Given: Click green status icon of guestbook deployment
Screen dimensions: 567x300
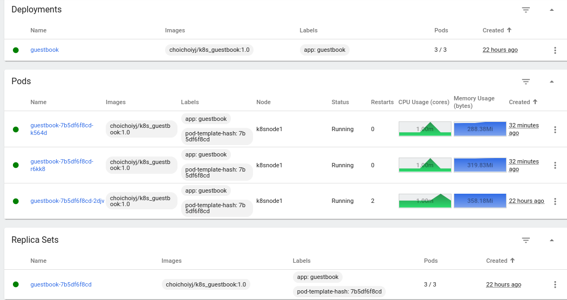Looking at the screenshot, I should point(16,50).
